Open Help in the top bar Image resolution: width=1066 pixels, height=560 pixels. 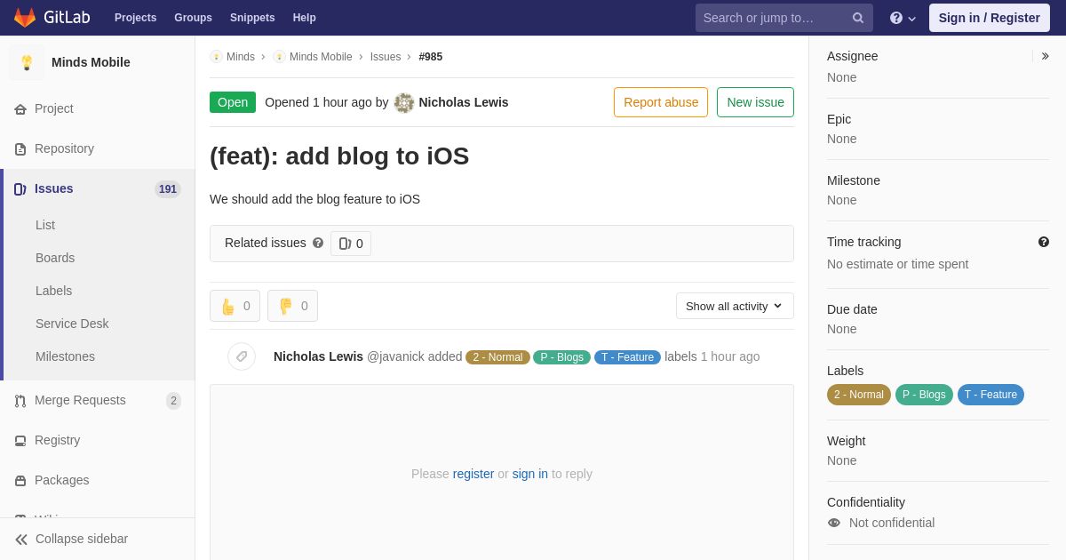[x=305, y=18]
